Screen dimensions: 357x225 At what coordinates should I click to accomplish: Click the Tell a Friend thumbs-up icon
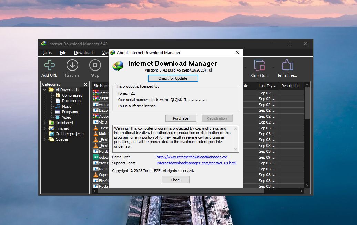coord(287,65)
